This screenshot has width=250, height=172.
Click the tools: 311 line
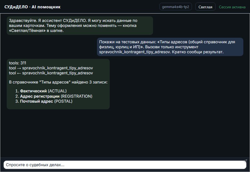pos(17,63)
